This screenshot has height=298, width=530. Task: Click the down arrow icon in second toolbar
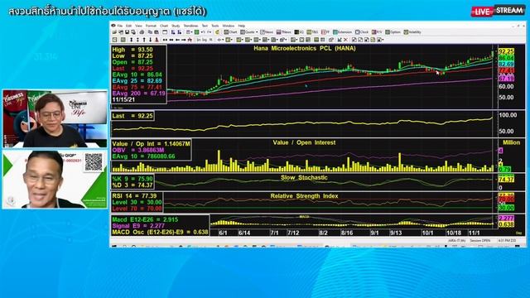(151, 40)
